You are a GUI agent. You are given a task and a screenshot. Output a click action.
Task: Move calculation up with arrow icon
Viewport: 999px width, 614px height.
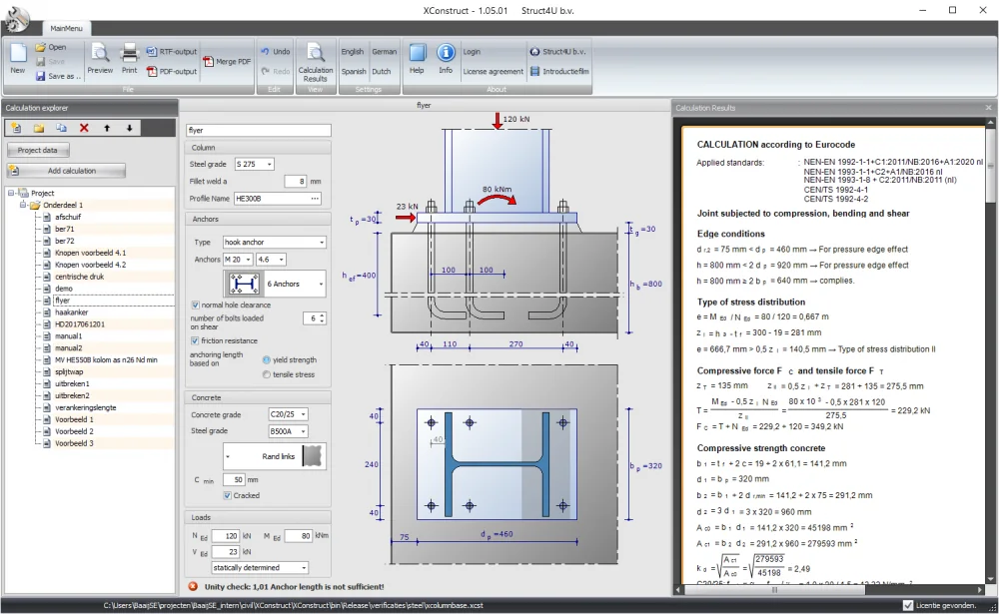click(107, 128)
